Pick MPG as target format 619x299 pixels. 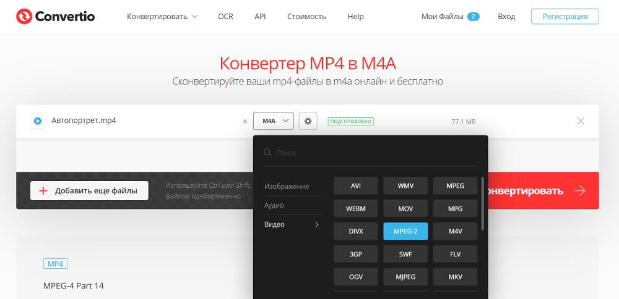point(455,209)
